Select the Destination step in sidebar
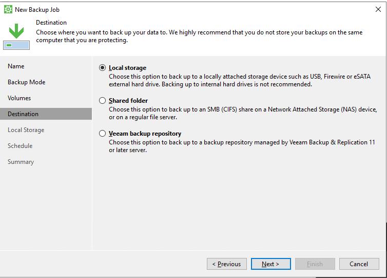The height and width of the screenshot is (278, 387). point(46,114)
